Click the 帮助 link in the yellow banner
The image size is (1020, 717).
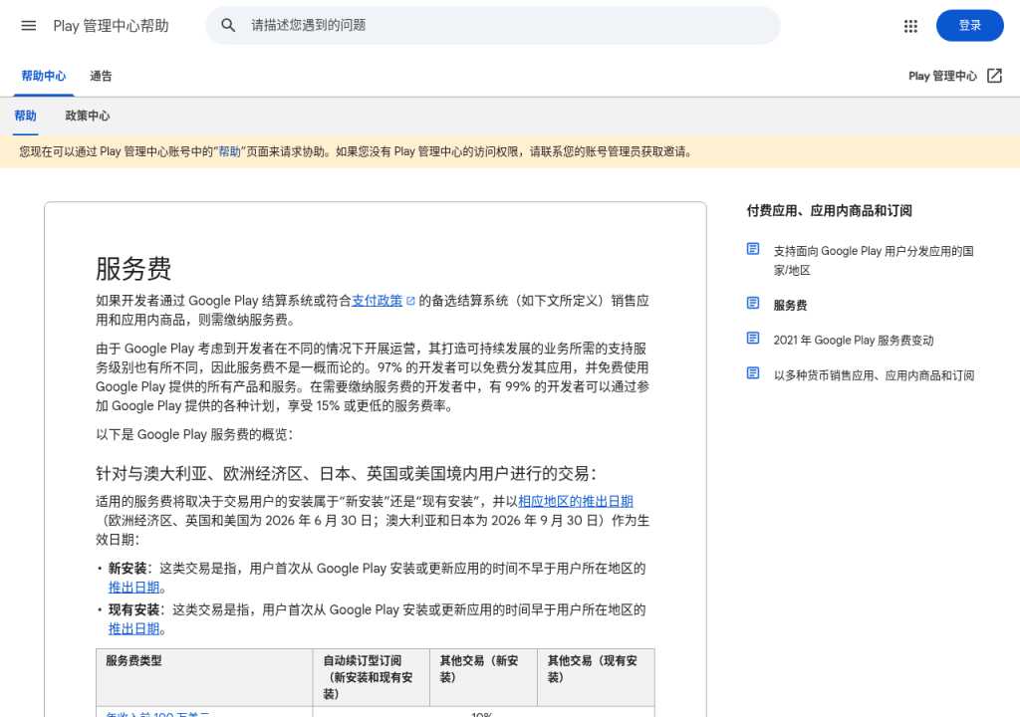pyautogui.click(x=230, y=151)
